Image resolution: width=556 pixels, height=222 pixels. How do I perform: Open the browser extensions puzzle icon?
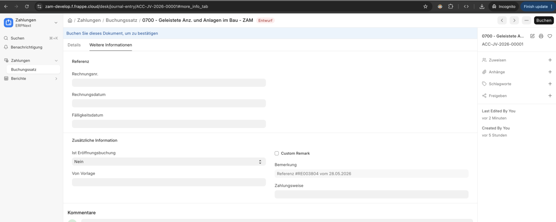click(451, 6)
